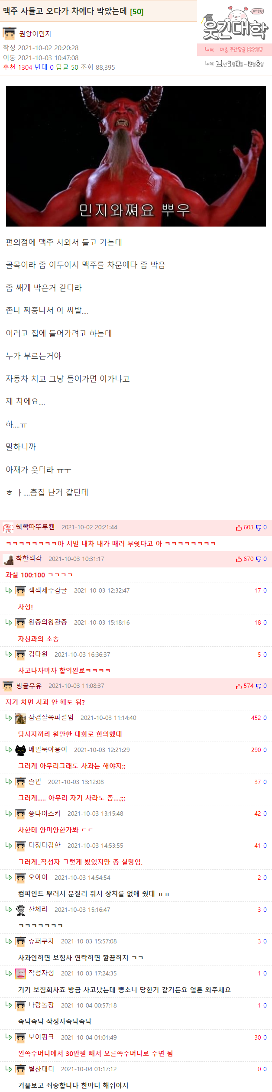Open the [50] comment count in title
This screenshot has width=272, height=1092.
(136, 12)
